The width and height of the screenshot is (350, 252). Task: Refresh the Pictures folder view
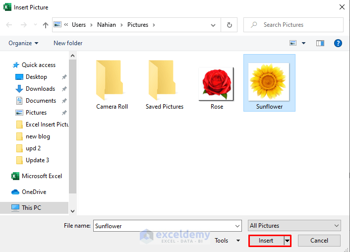229,25
